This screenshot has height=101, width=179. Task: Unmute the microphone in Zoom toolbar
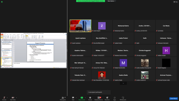4,98
